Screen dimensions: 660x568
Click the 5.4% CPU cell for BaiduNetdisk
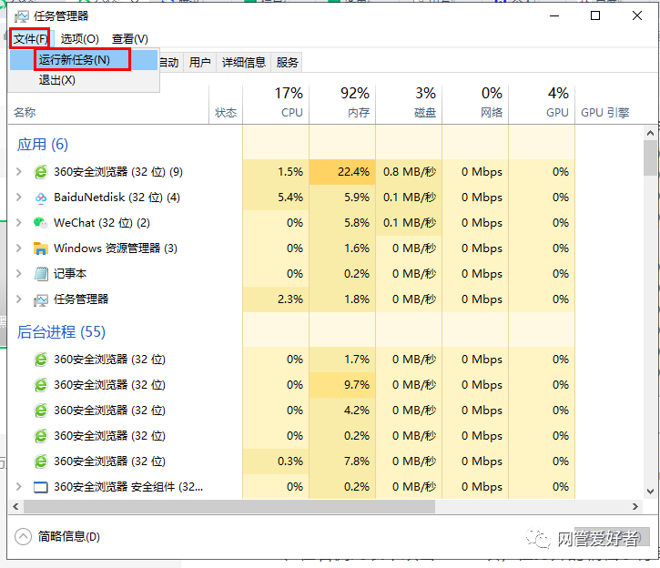tap(276, 198)
